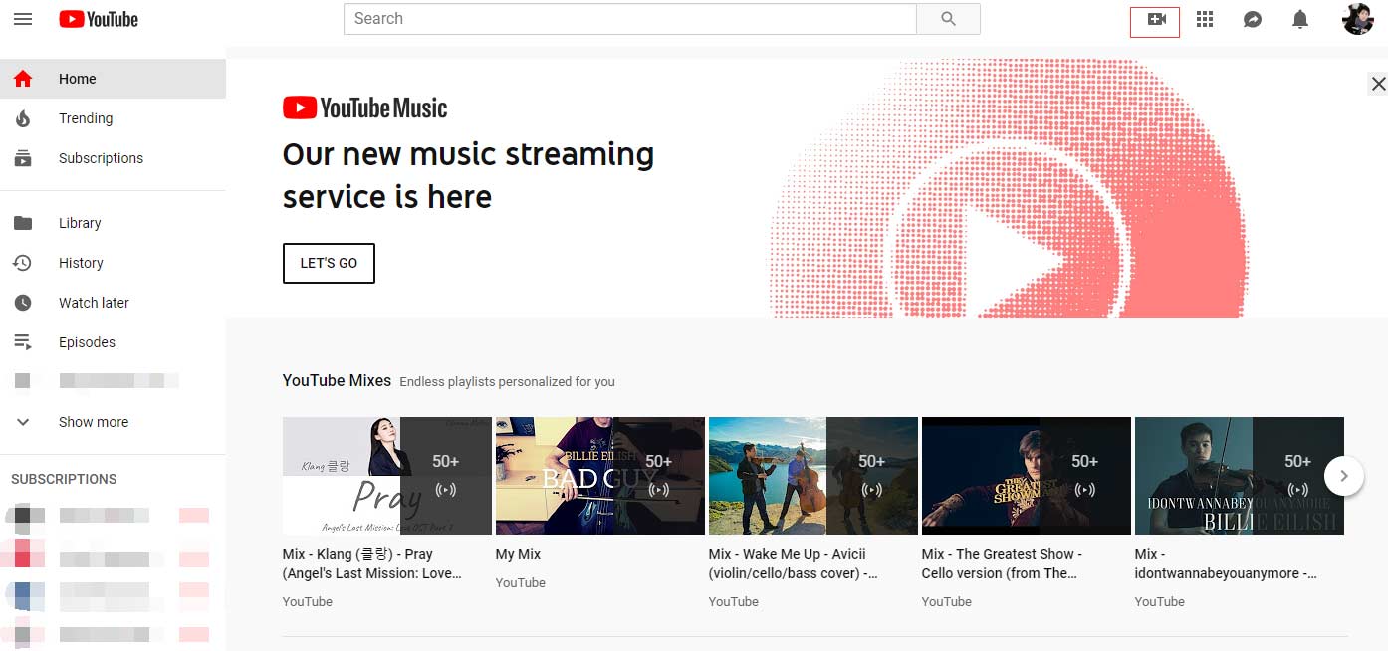Click the History clock icon
1388x651 pixels.
23,263
